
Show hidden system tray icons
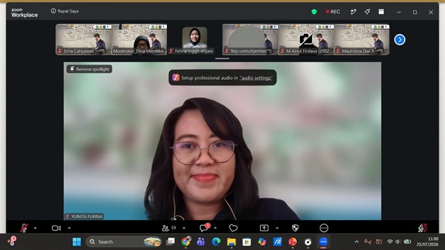coord(357,242)
